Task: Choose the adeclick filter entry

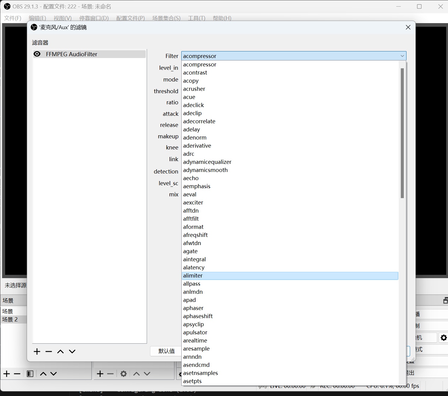Action: click(290, 105)
